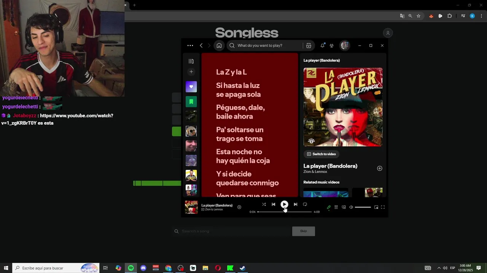Add song to Liked Songs in side panel

[379, 168]
